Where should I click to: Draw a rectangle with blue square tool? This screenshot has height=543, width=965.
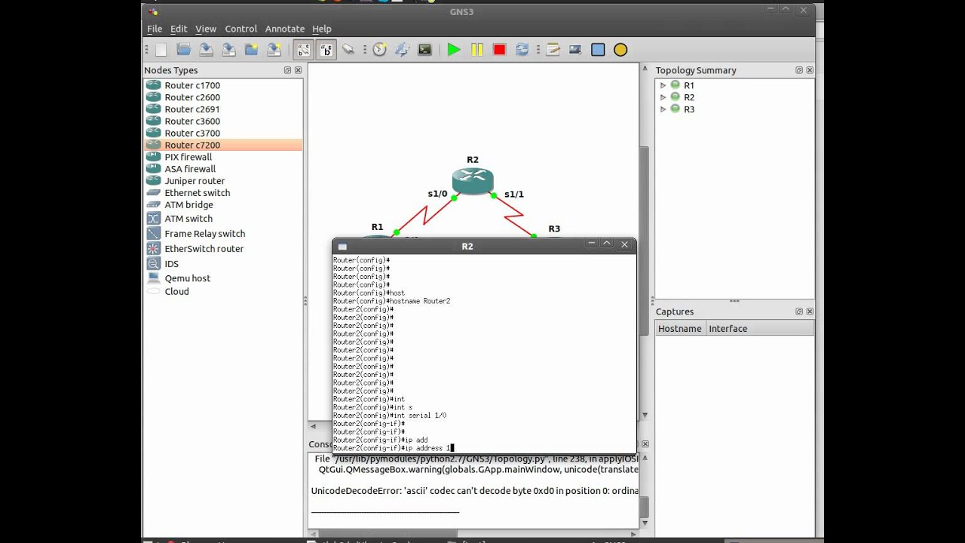click(598, 50)
